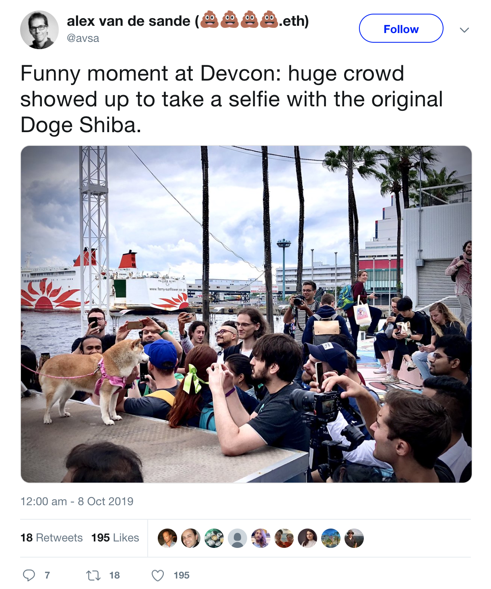Click the second liker avatar
Image resolution: width=491 pixels, height=589 pixels.
click(x=191, y=538)
